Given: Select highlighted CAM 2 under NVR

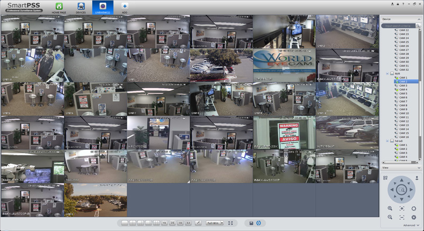Looking at the screenshot, I should [x=405, y=81].
